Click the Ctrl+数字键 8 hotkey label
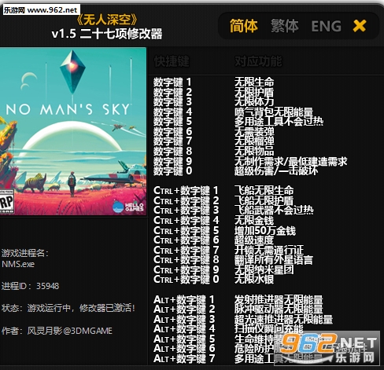Screen dimensions: 384x370 click(186, 260)
